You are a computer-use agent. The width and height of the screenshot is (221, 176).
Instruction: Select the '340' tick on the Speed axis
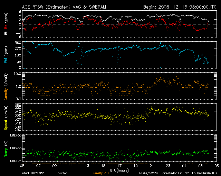(x=18, y=111)
